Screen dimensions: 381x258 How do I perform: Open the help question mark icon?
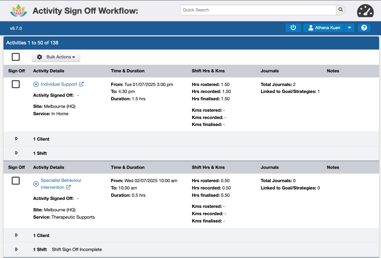coord(364,28)
